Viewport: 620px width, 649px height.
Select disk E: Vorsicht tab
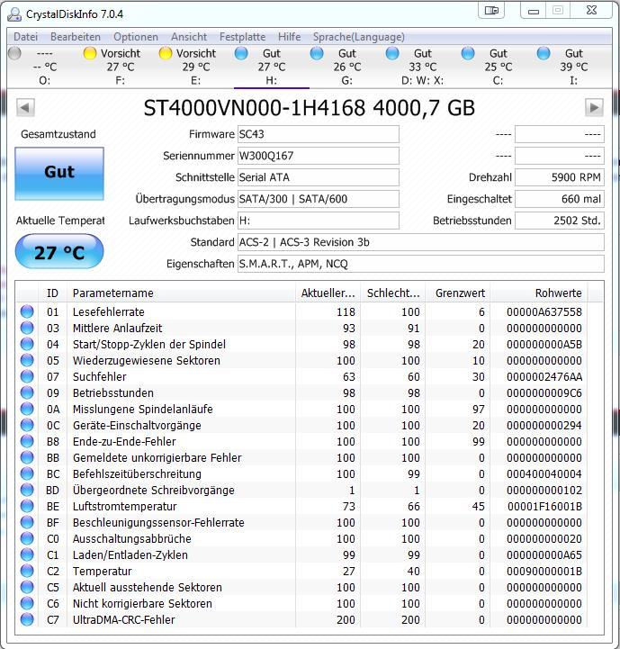tap(196, 67)
